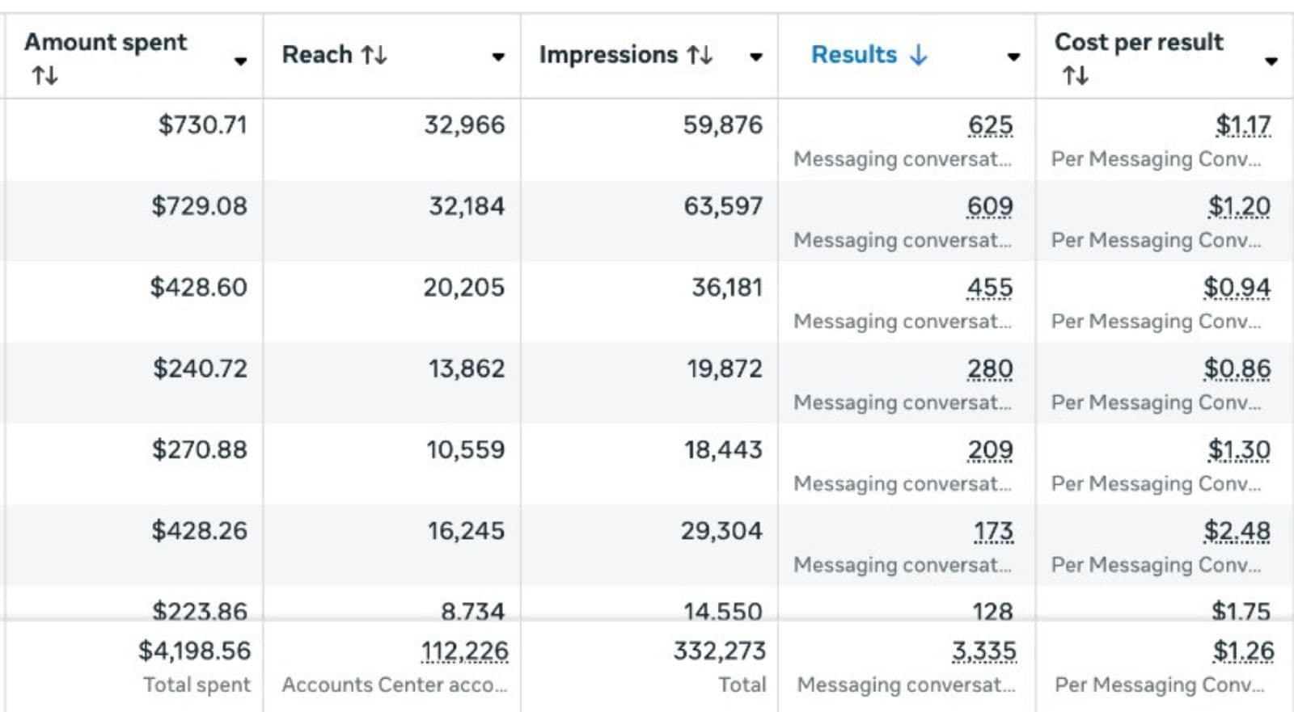Click the 625 results value link
This screenshot has width=1294, height=712.
[x=990, y=125]
